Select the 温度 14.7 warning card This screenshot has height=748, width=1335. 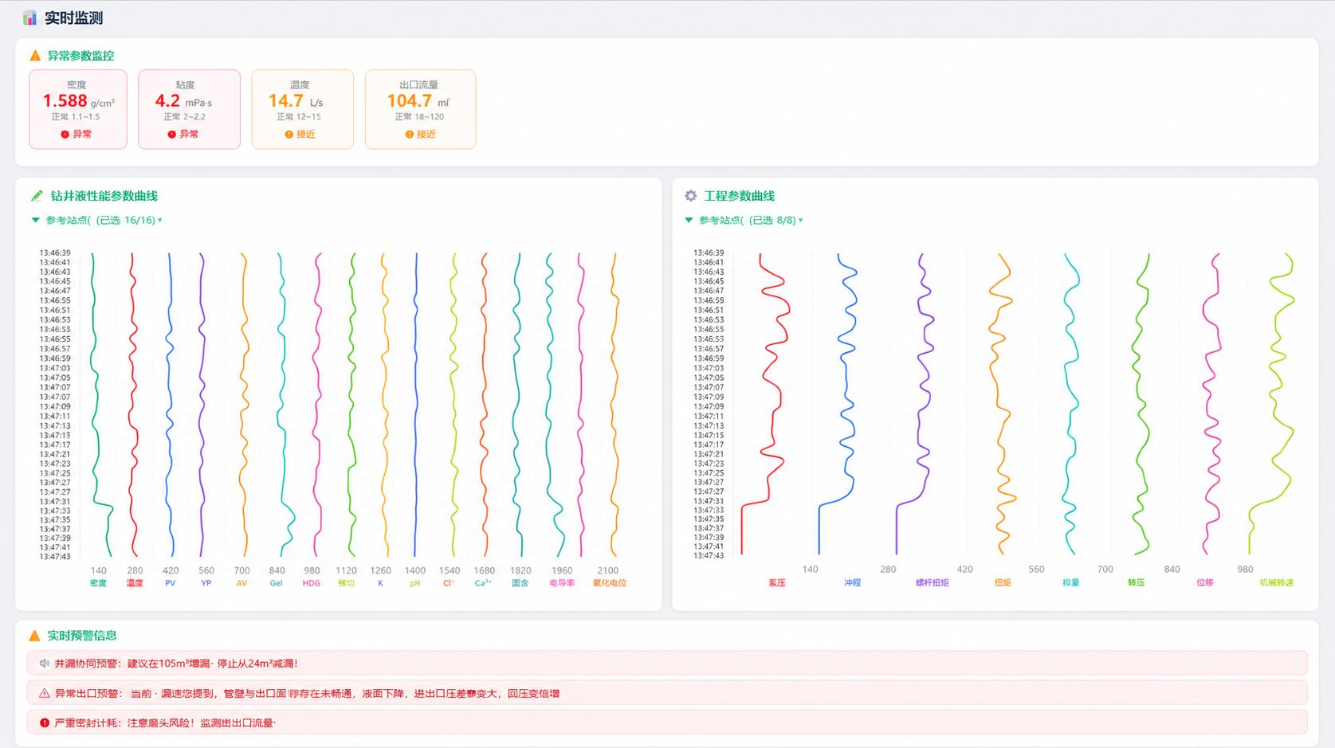303,109
